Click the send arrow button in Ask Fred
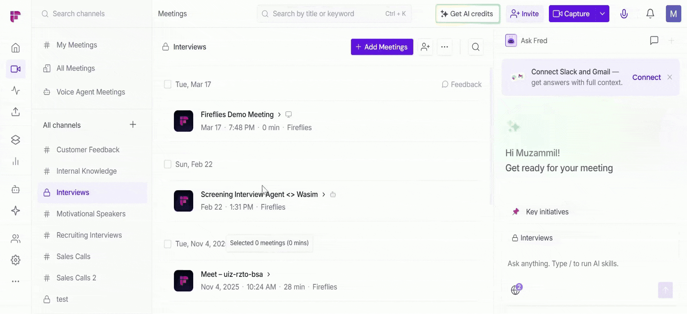This screenshot has width=687, height=314. click(665, 290)
